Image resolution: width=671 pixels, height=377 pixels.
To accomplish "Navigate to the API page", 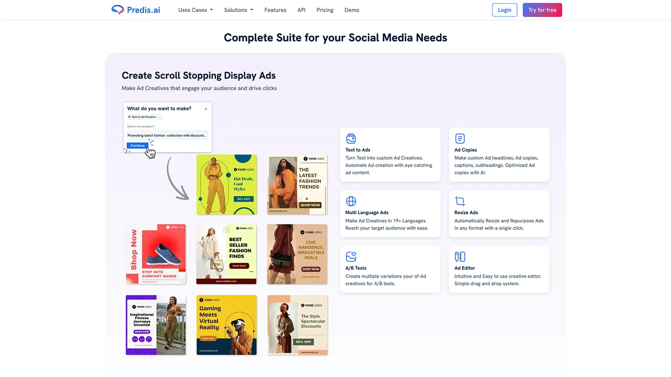I will point(301,10).
